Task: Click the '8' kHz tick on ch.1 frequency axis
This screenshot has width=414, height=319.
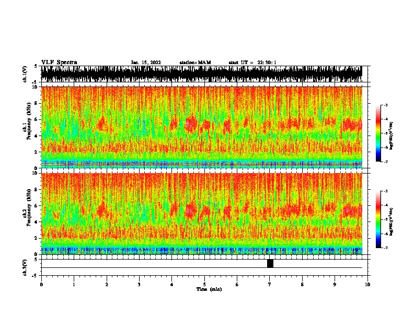Action: pos(37,103)
